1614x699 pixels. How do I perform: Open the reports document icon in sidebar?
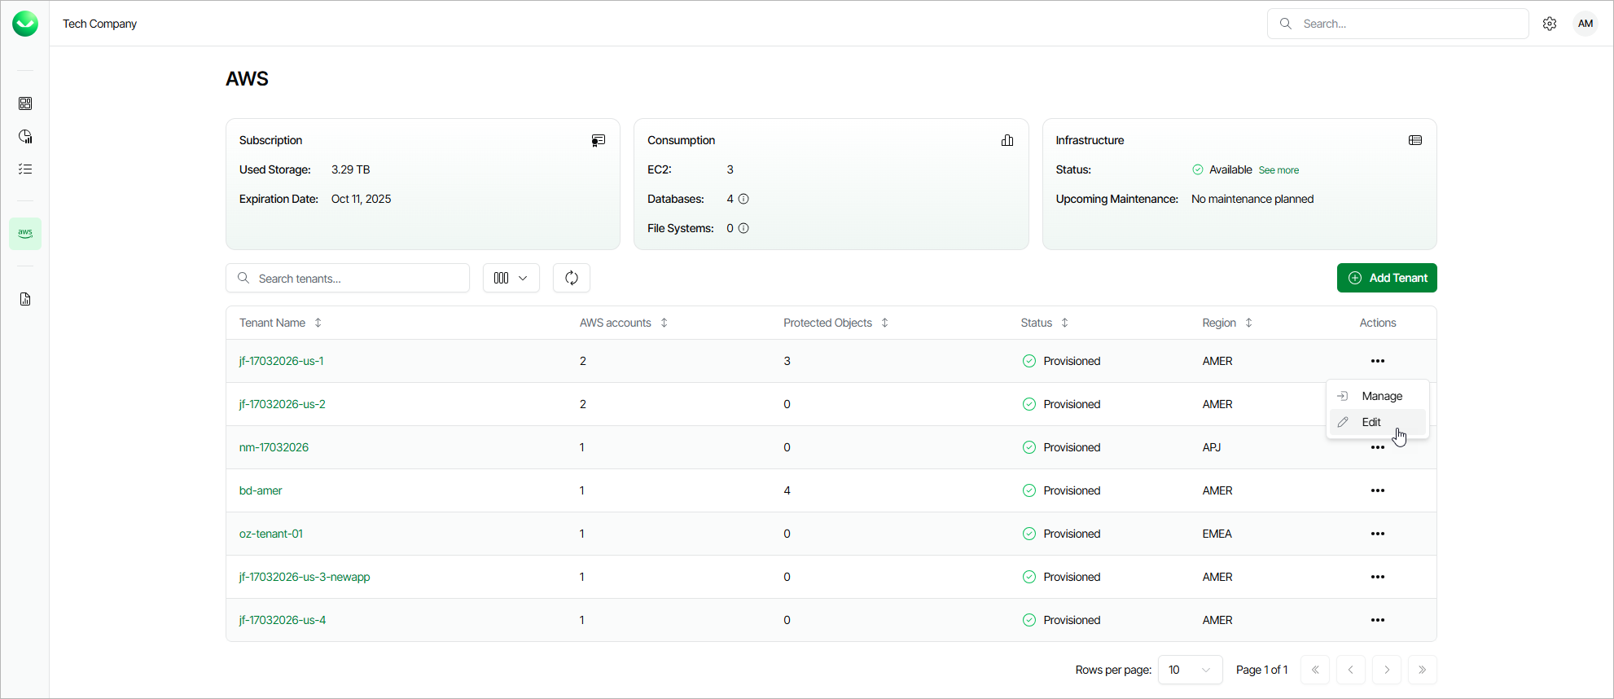coord(25,299)
